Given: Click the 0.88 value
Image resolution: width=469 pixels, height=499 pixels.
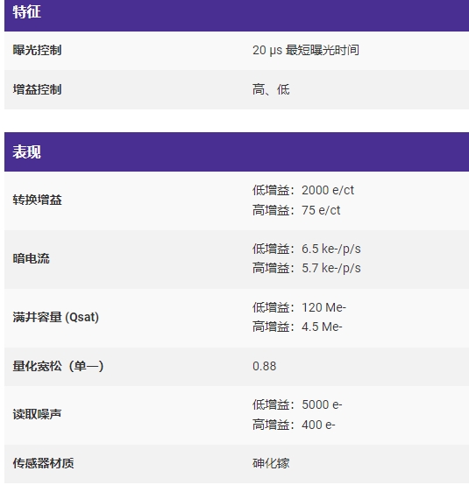Looking at the screenshot, I should point(265,366).
